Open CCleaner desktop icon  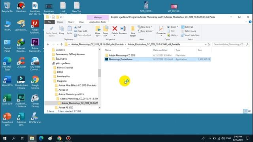21,62
